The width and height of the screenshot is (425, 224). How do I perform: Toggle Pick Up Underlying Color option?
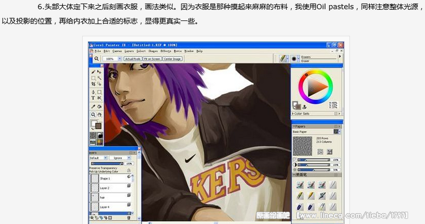click(x=104, y=171)
